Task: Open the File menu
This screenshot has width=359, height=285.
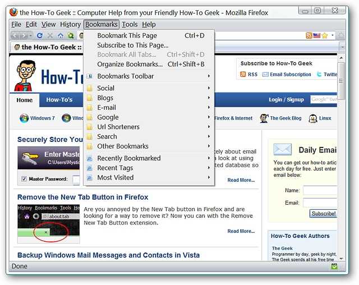Action: pyautogui.click(x=16, y=24)
